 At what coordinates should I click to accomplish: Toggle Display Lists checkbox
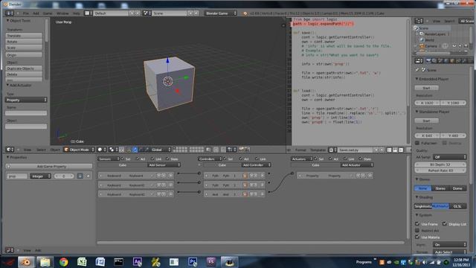(445, 224)
